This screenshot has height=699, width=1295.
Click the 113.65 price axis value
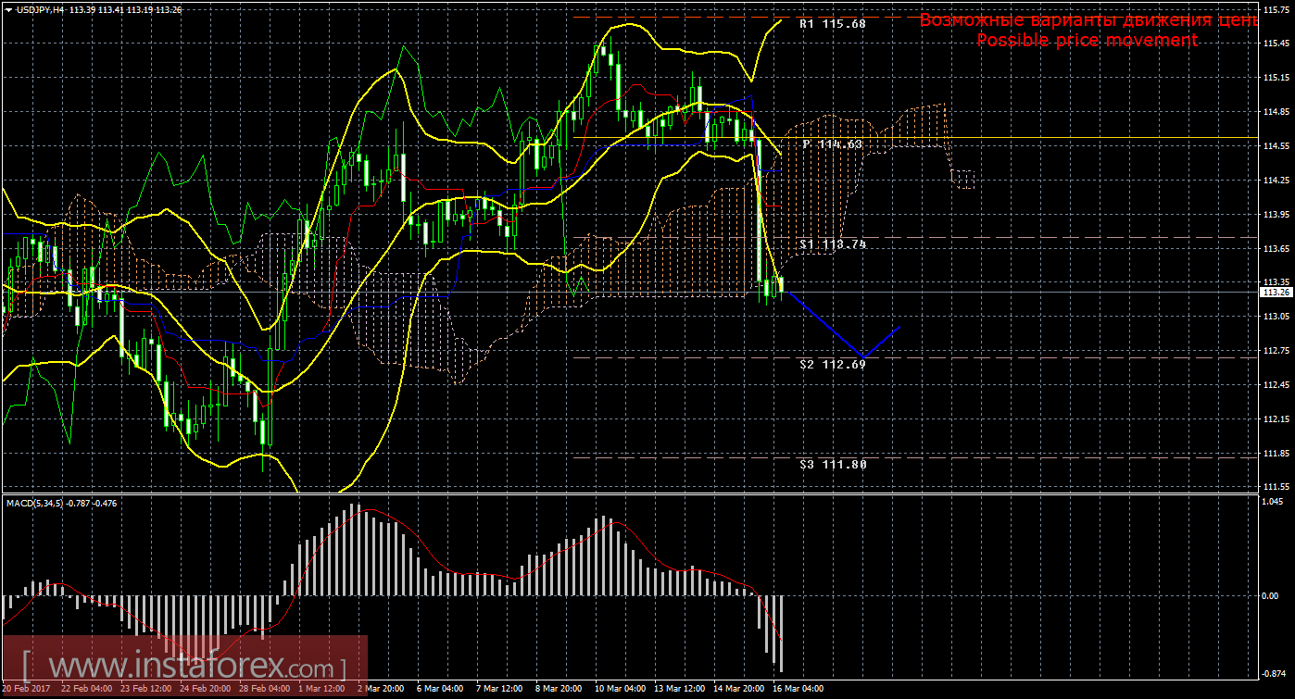tap(1276, 248)
